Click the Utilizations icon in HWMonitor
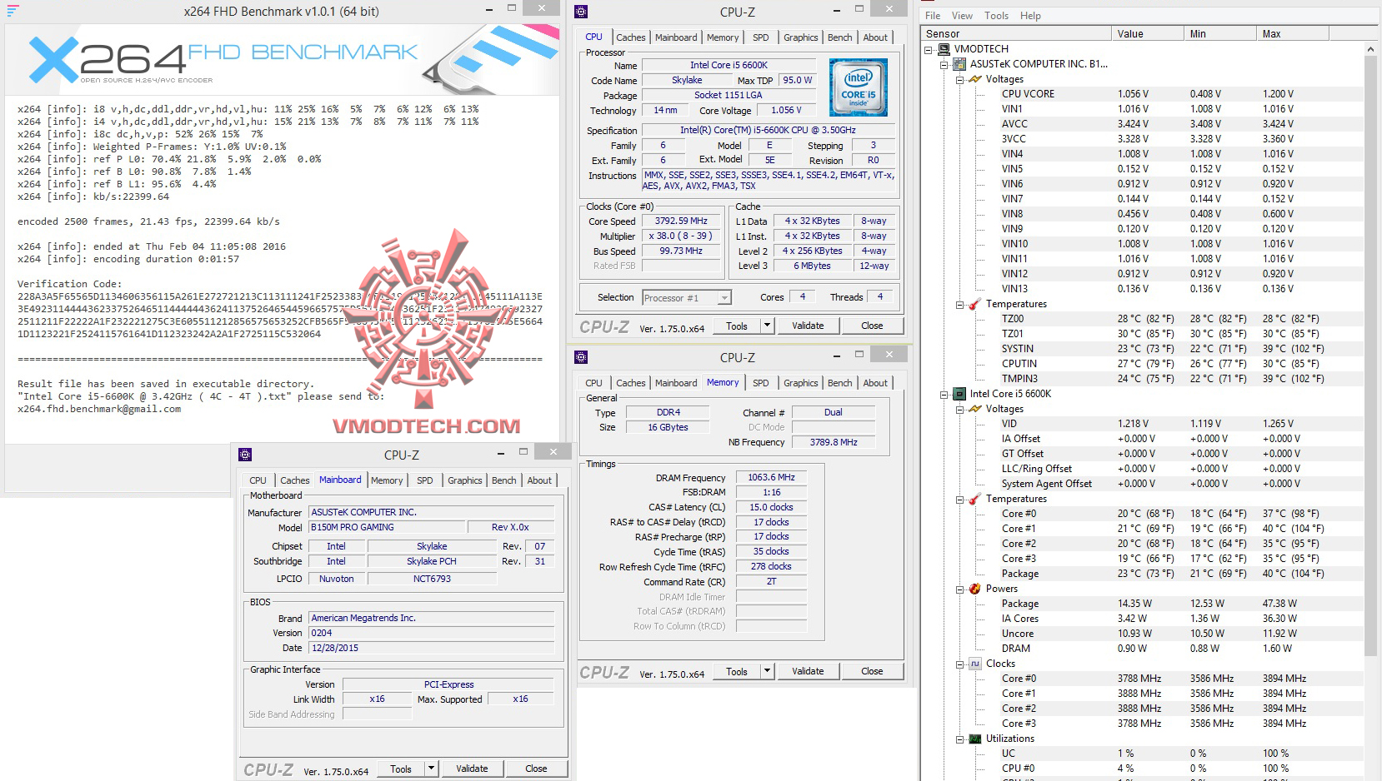The image size is (1382, 781). click(x=975, y=739)
